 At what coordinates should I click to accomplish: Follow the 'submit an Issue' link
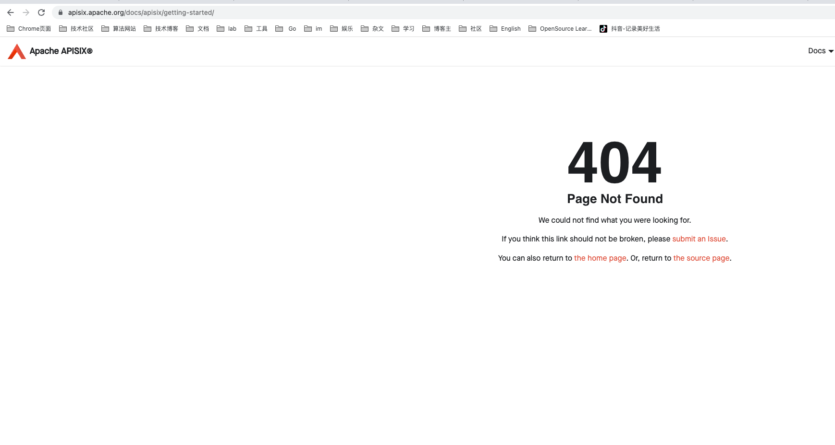click(x=699, y=239)
